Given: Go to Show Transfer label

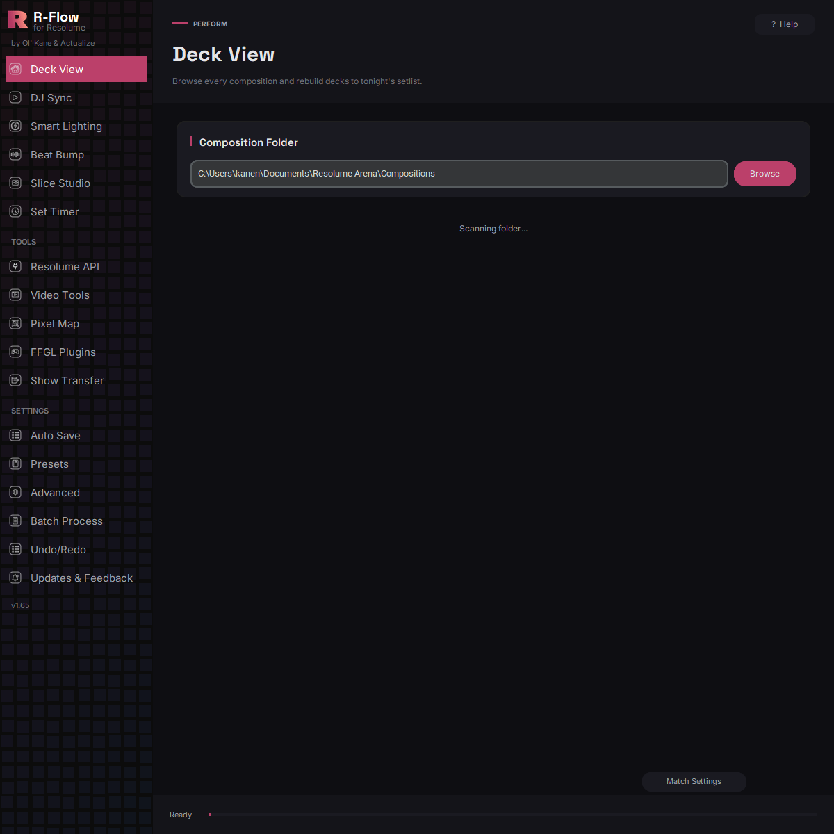Looking at the screenshot, I should coord(67,381).
